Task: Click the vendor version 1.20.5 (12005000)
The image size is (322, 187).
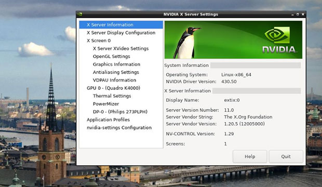Action: 245,124
